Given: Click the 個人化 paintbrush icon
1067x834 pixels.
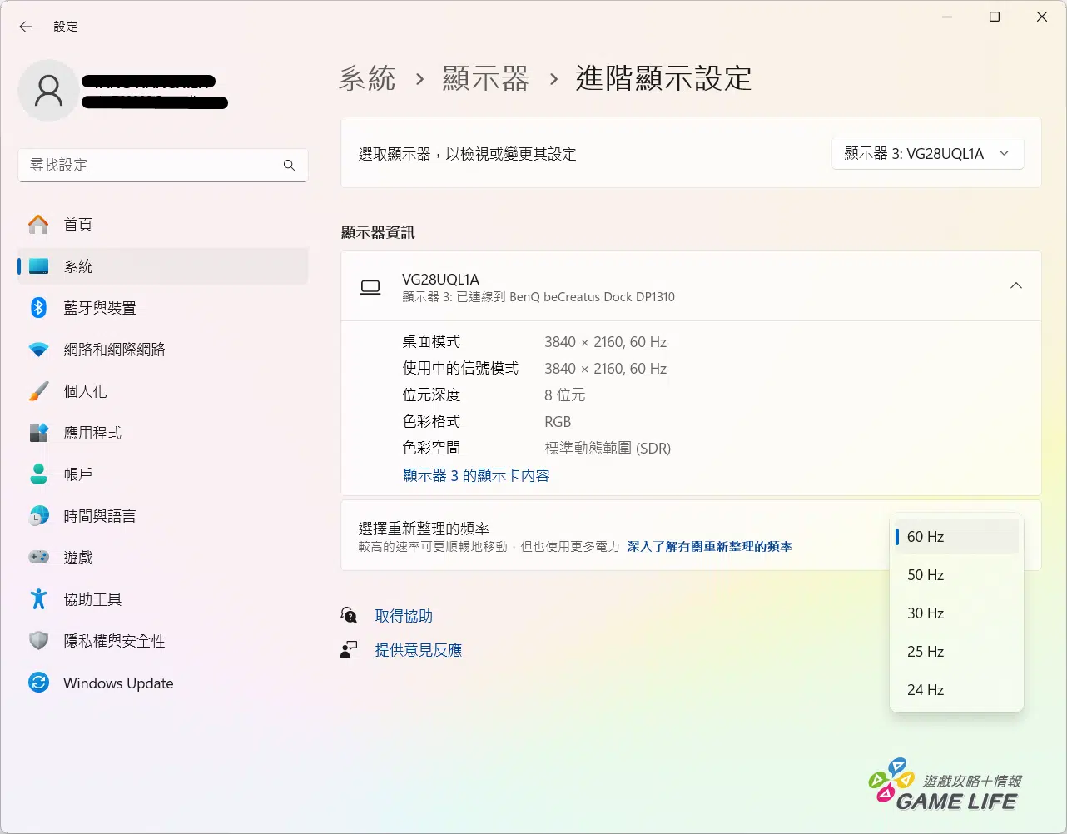Looking at the screenshot, I should pyautogui.click(x=38, y=391).
